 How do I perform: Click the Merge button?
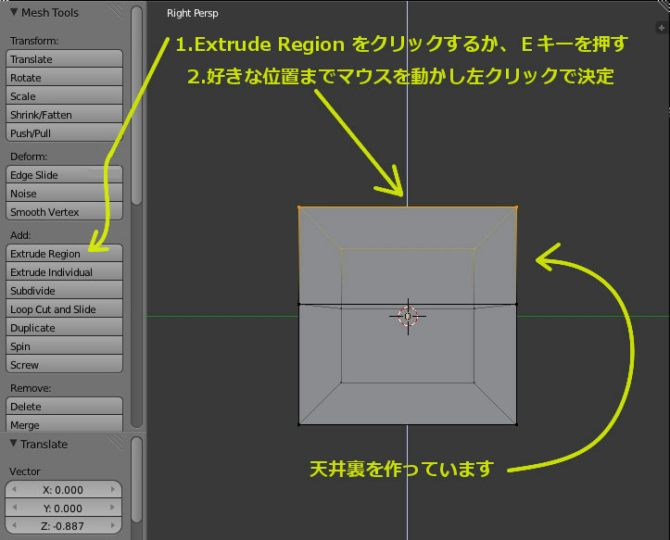tap(64, 424)
